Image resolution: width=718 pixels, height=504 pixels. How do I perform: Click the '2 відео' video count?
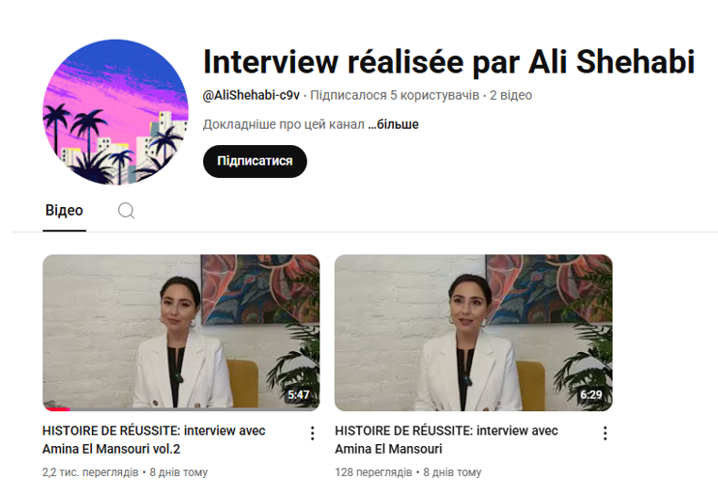511,95
